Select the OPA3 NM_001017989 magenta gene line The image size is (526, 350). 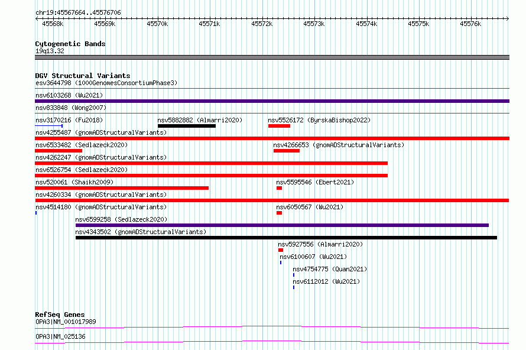click(272, 327)
